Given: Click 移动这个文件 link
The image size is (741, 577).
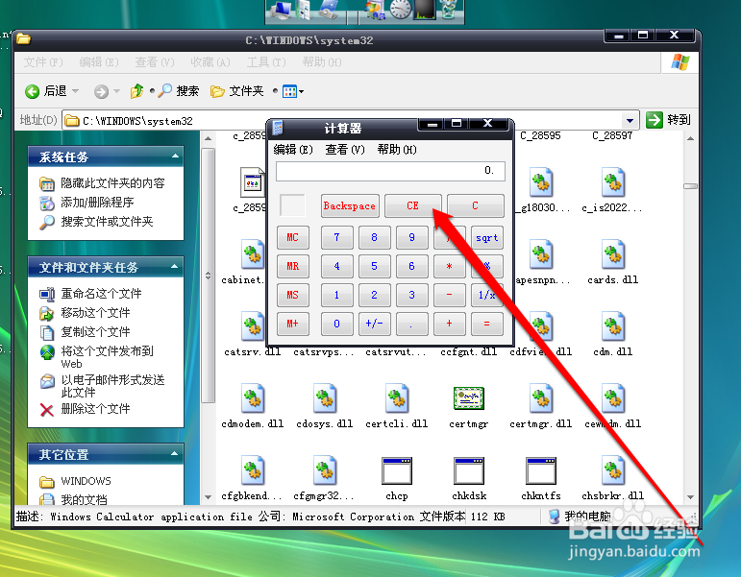Looking at the screenshot, I should pos(95,313).
